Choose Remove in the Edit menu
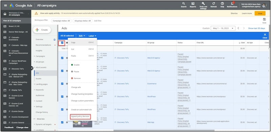 (82, 78)
